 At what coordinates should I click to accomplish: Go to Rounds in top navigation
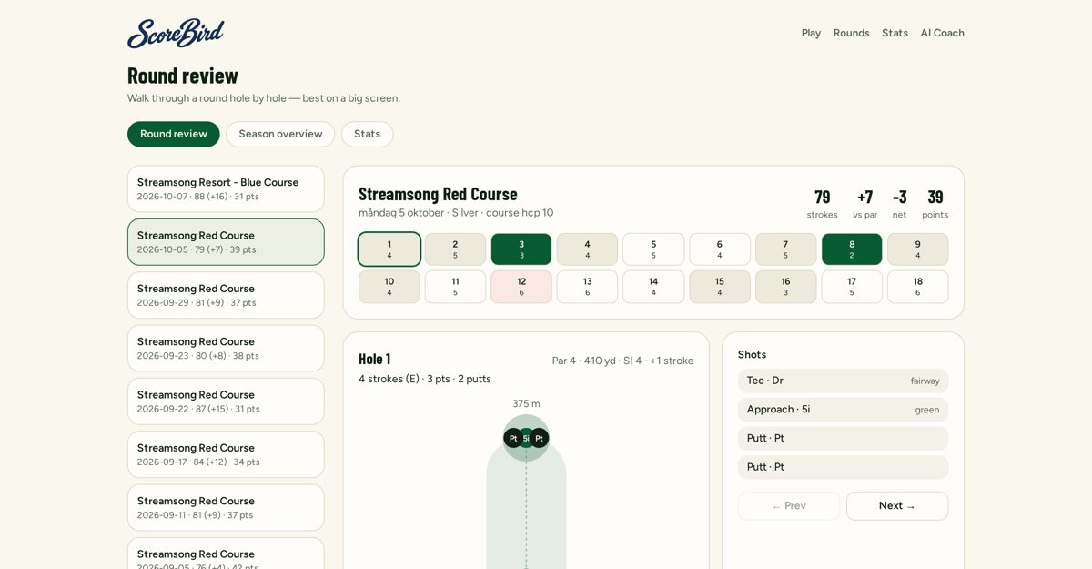(851, 33)
